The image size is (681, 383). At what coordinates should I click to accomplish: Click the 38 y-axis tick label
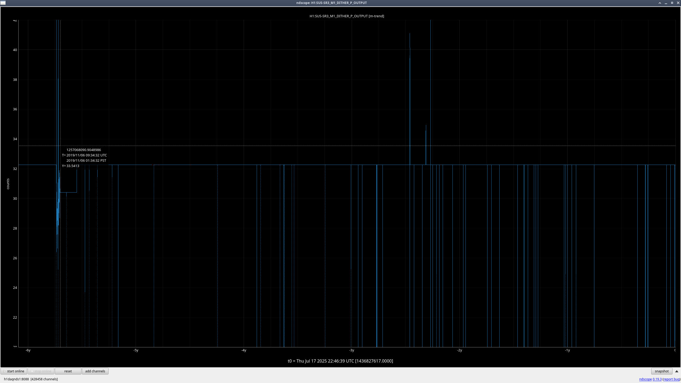click(15, 80)
